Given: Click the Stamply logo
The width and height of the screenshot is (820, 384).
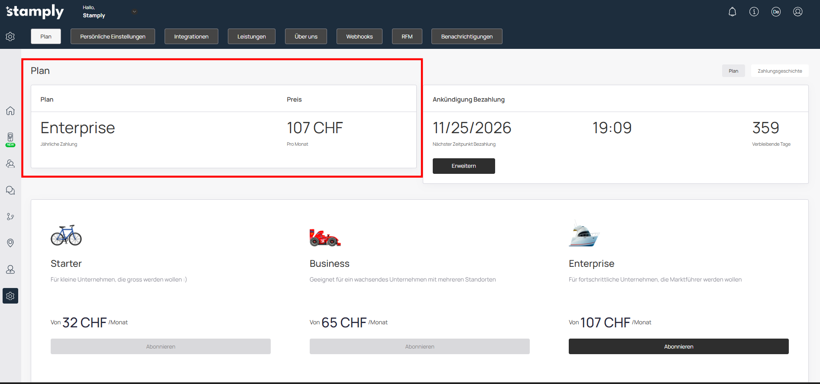Looking at the screenshot, I should [35, 12].
